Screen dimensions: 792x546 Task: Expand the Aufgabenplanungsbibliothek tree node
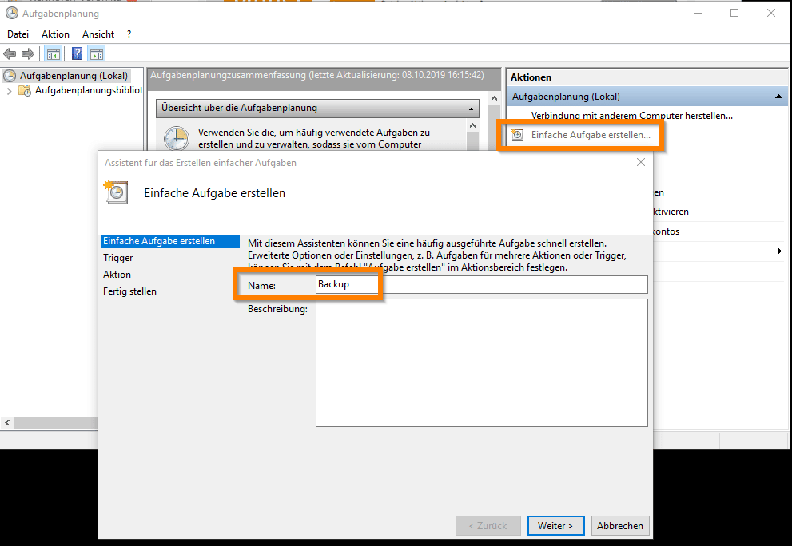click(9, 91)
